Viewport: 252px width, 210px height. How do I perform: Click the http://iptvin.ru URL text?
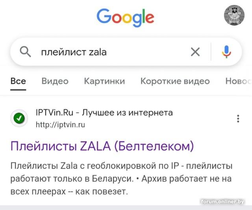point(60,125)
